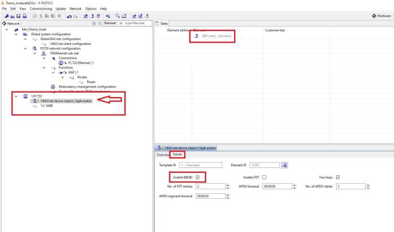Select the BDT entry, Standard row
Image resolution: width=394 pixels, height=232 pixels.
tap(216, 36)
